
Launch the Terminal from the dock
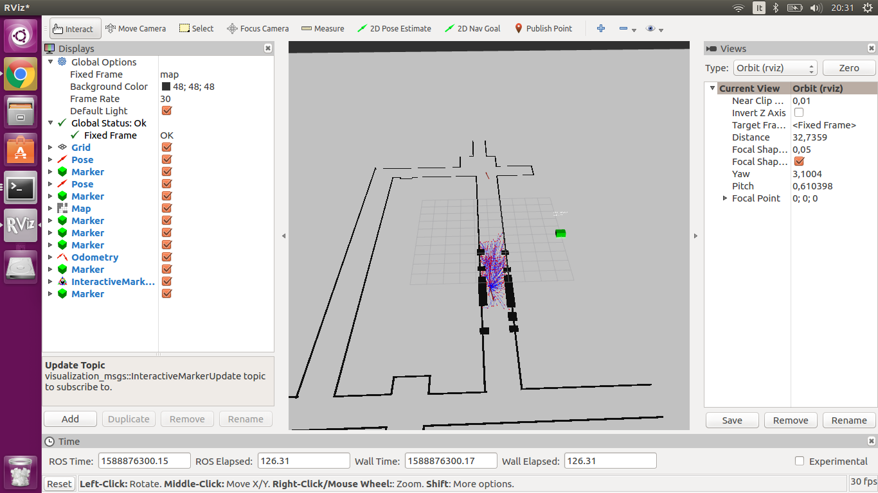tap(21, 187)
